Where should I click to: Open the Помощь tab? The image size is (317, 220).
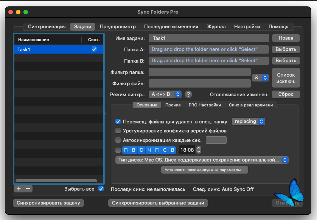[x=278, y=27]
